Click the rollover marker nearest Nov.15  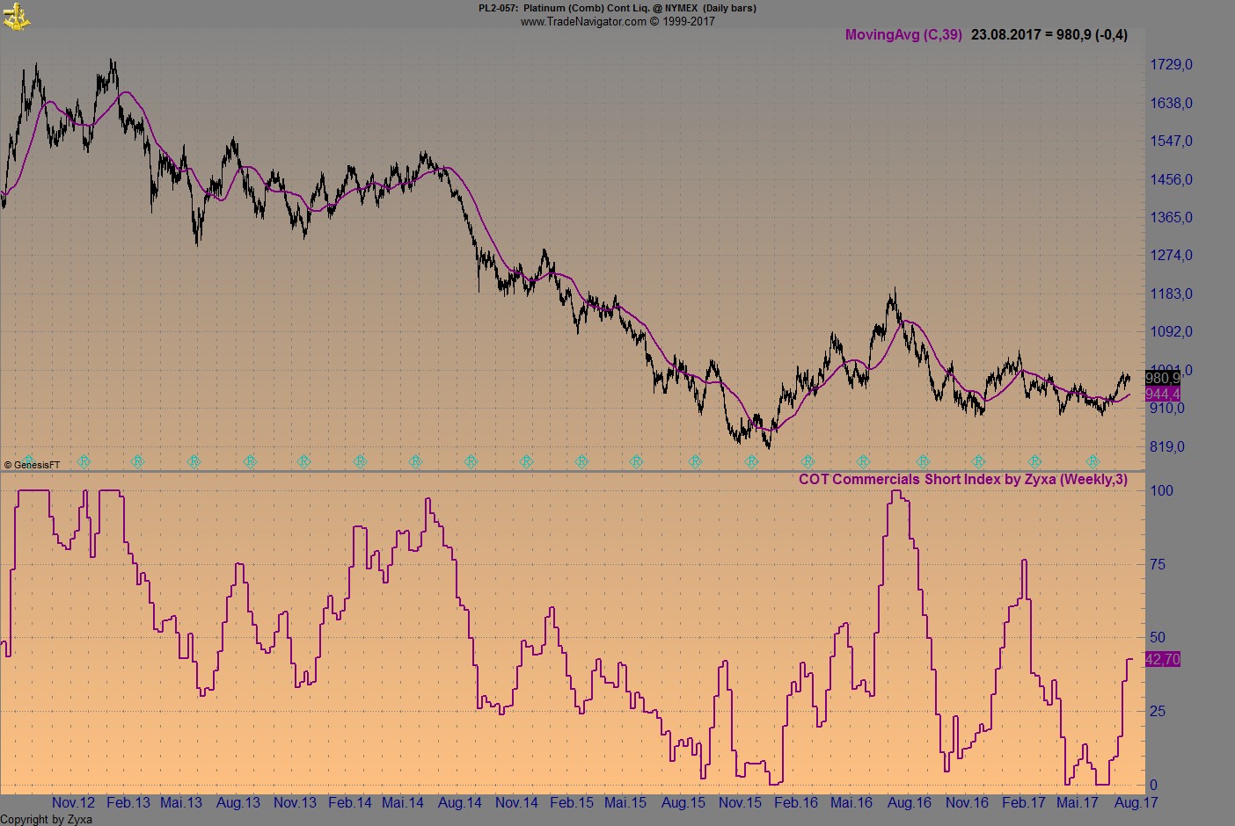pos(751,461)
